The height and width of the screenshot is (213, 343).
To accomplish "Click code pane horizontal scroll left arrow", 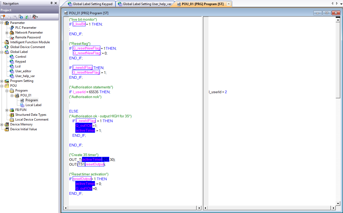I will click(66, 208).
